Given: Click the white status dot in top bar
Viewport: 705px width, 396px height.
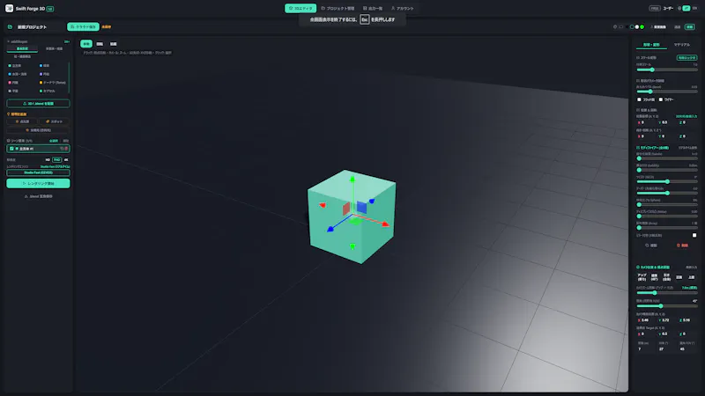Looking at the screenshot, I should point(636,27).
